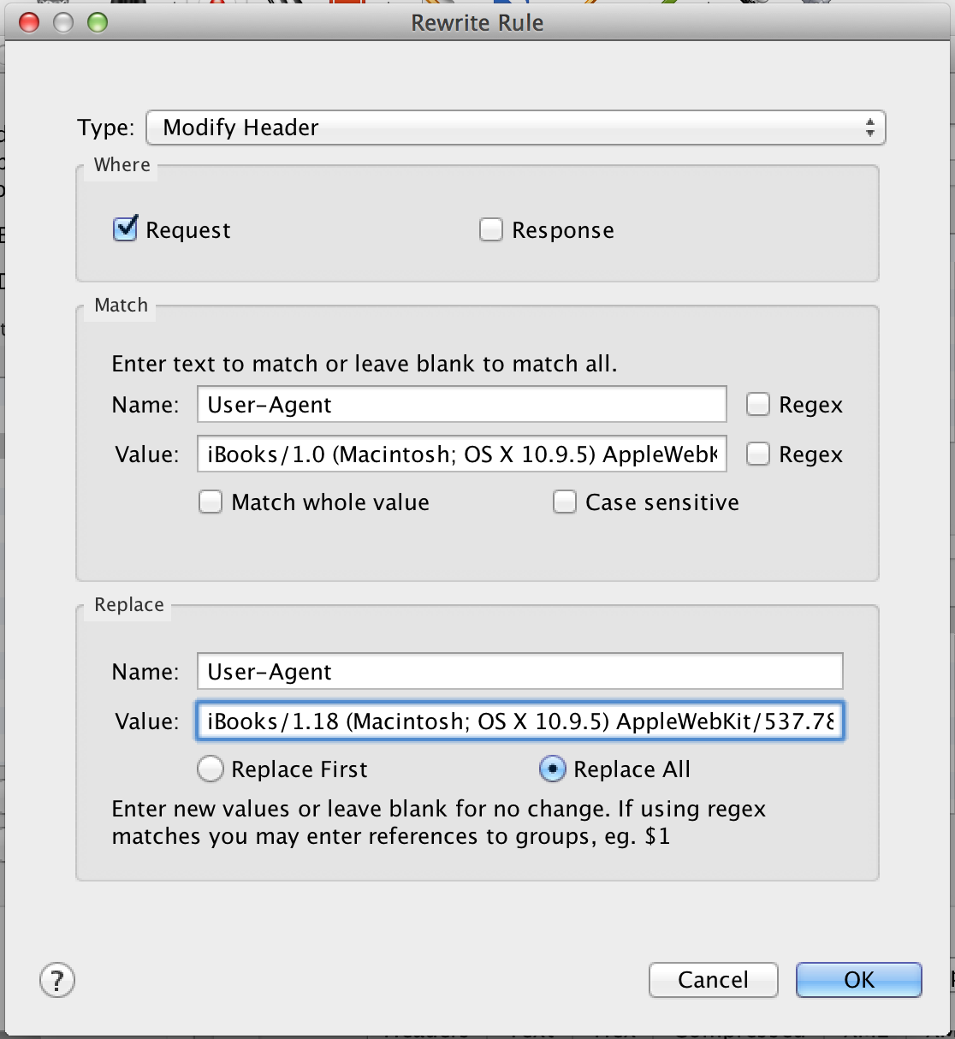Confirm the rule with the OK button
The image size is (955, 1039).
(x=859, y=980)
